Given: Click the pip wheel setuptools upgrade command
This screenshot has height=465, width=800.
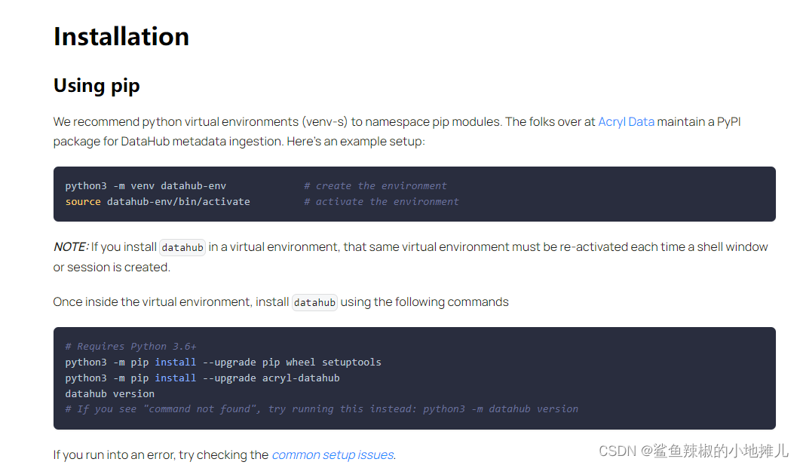Looking at the screenshot, I should tap(223, 362).
